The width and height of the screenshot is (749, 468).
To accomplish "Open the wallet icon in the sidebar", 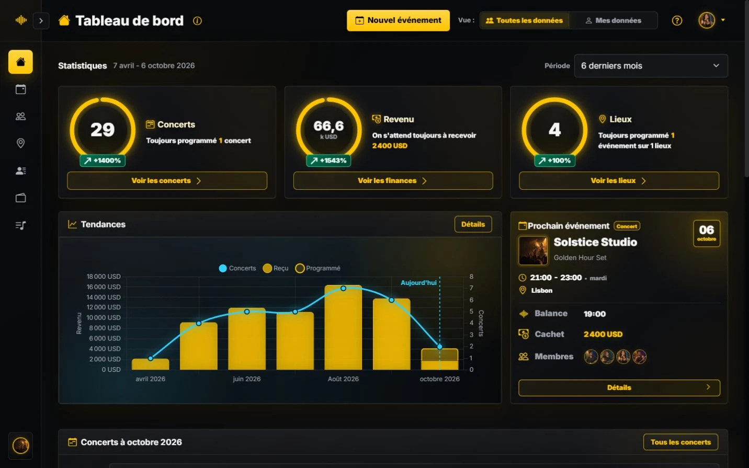I will coord(20,198).
